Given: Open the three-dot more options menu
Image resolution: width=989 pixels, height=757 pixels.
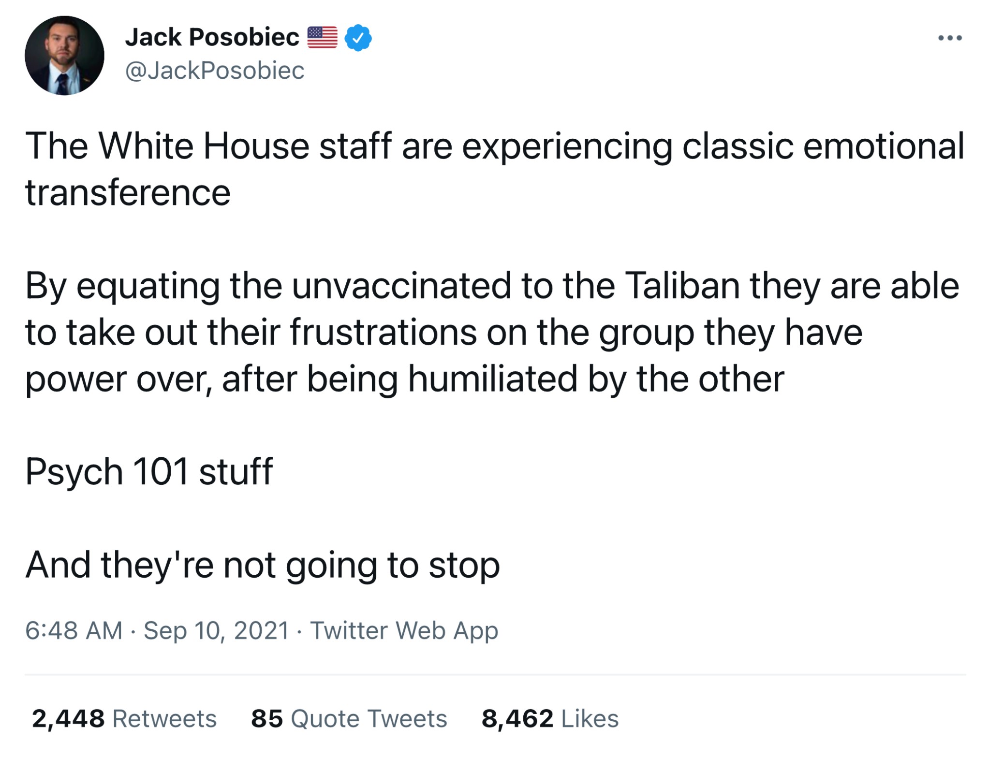Looking at the screenshot, I should pos(949,38).
